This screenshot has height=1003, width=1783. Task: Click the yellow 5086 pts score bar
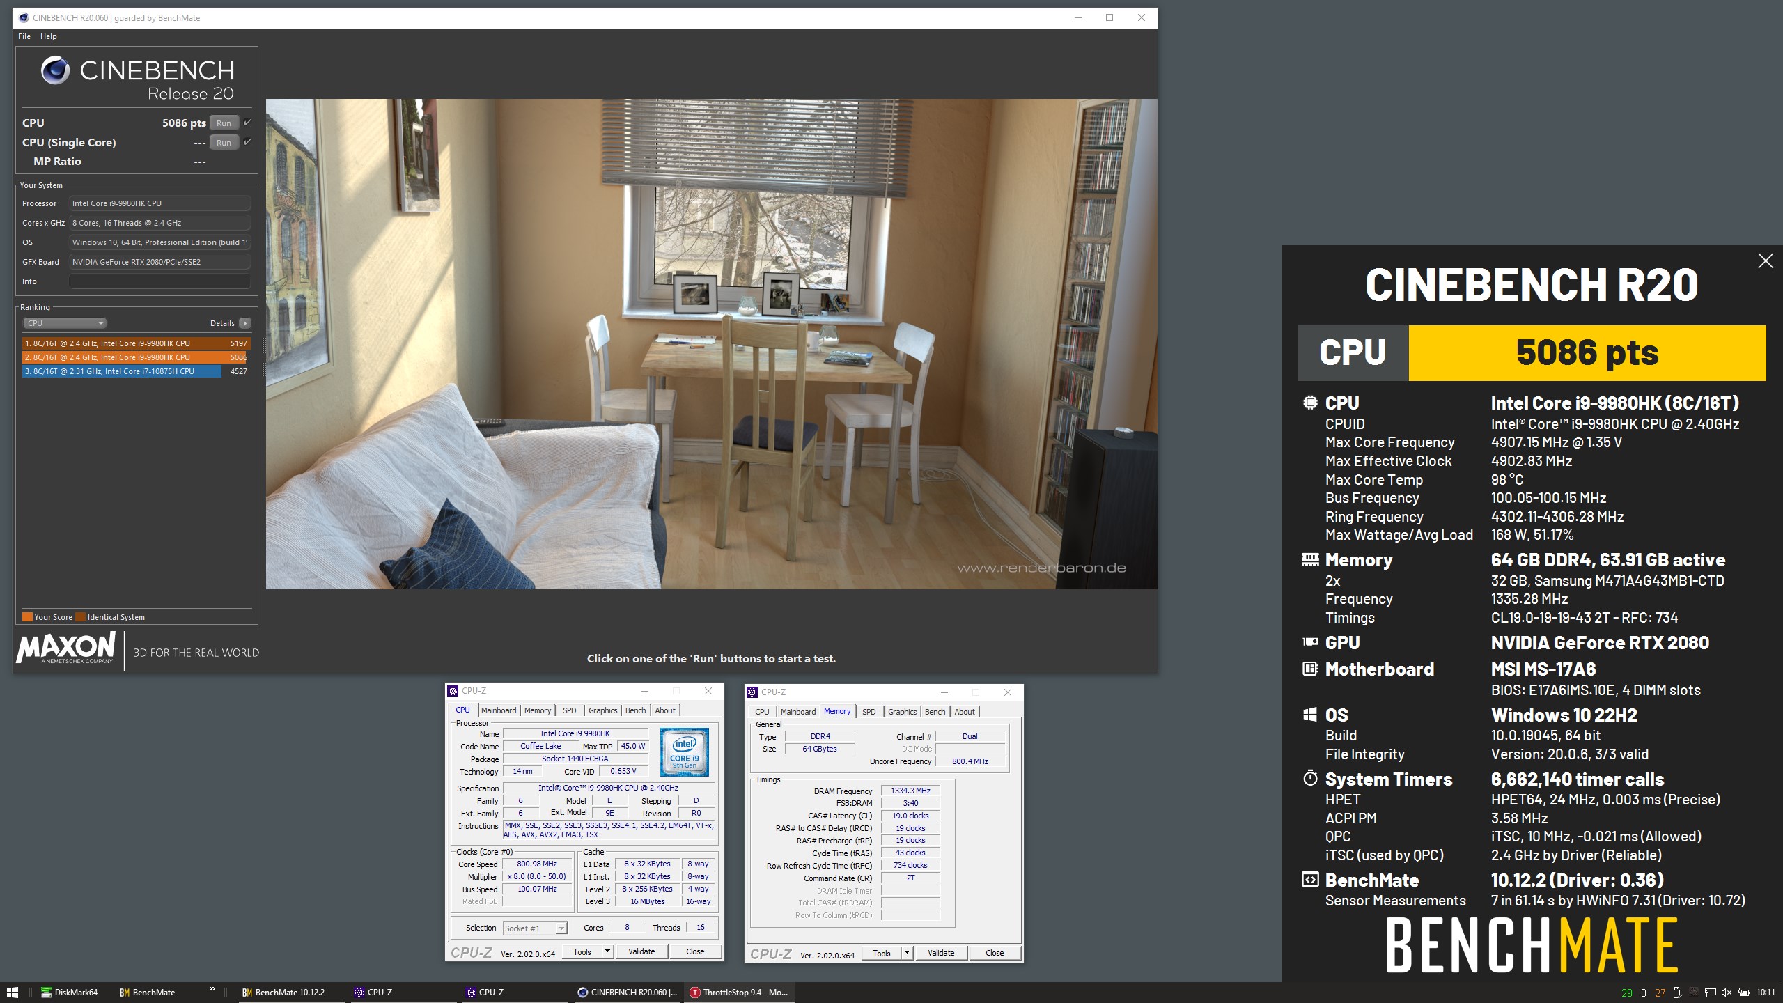pyautogui.click(x=1587, y=353)
